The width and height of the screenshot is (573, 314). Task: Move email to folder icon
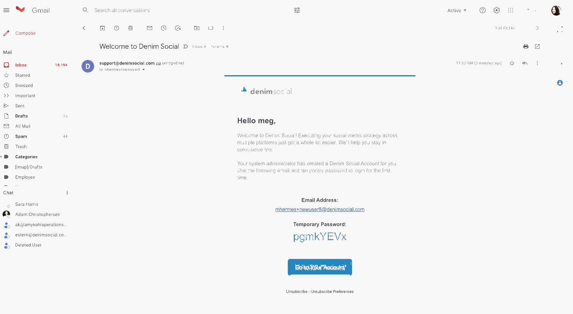[197, 28]
